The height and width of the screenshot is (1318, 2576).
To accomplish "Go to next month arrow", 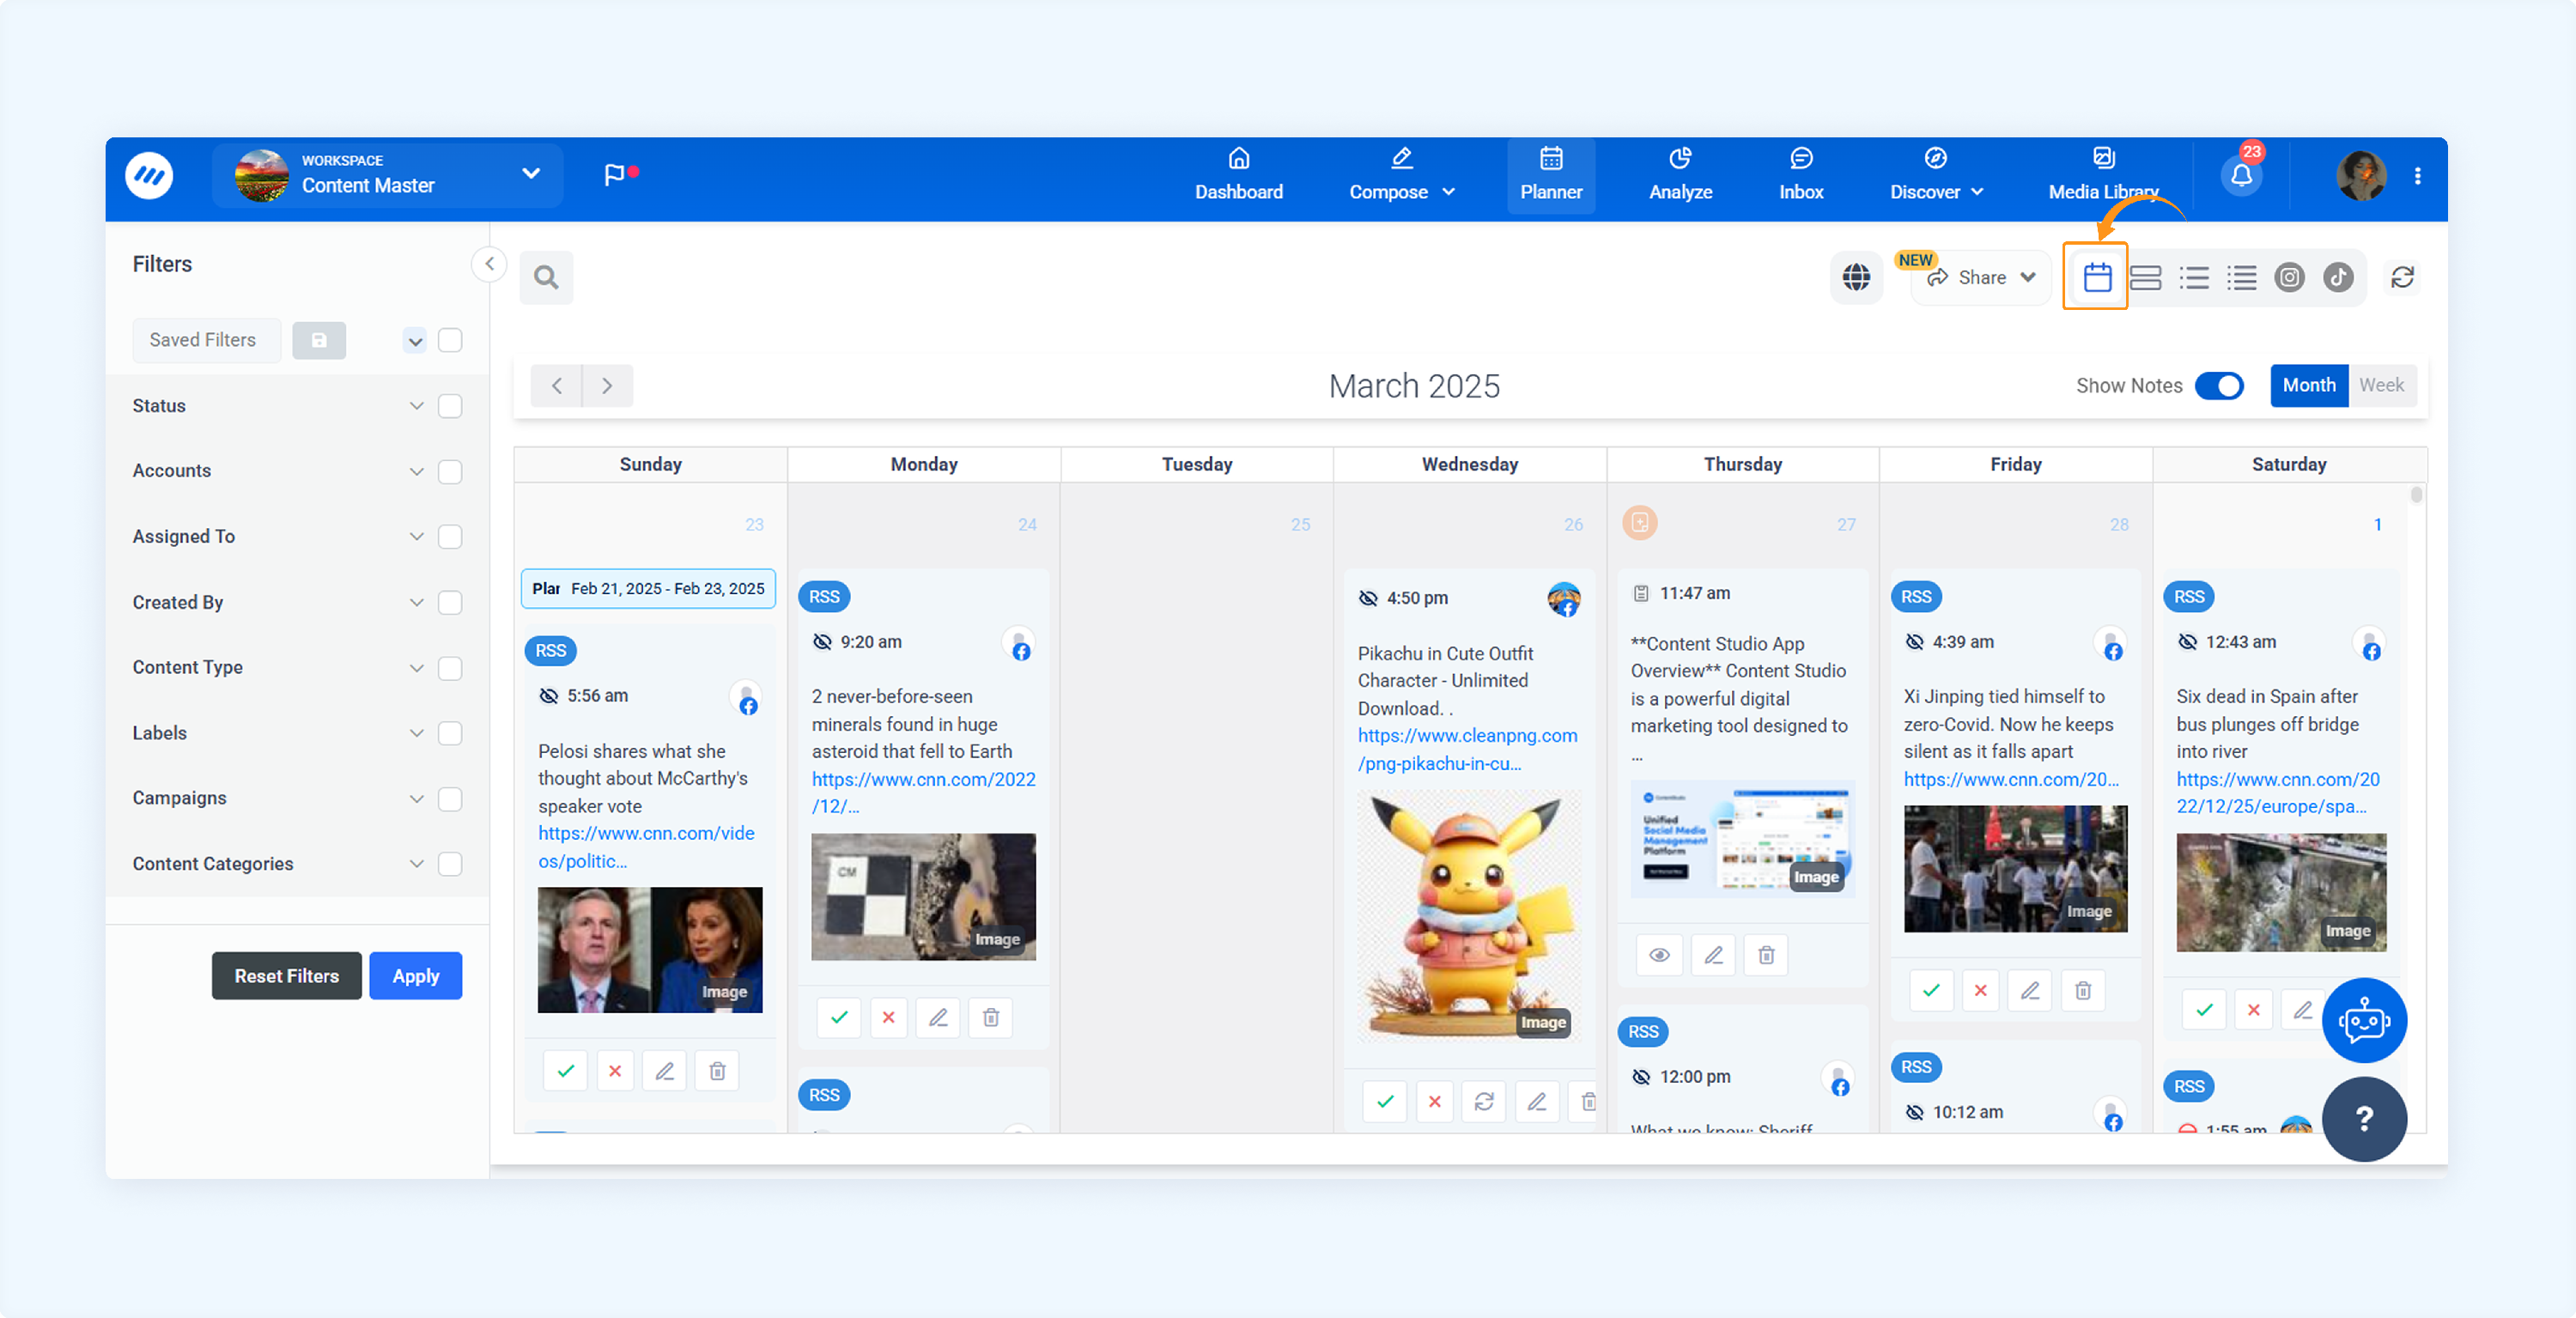I will [607, 386].
